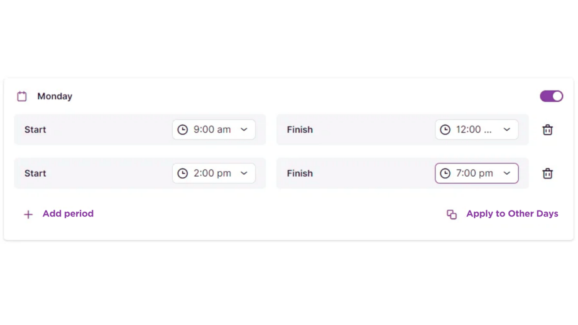The width and height of the screenshot is (578, 325).
Task: Click the 2:00 pm time value
Action: (x=212, y=174)
